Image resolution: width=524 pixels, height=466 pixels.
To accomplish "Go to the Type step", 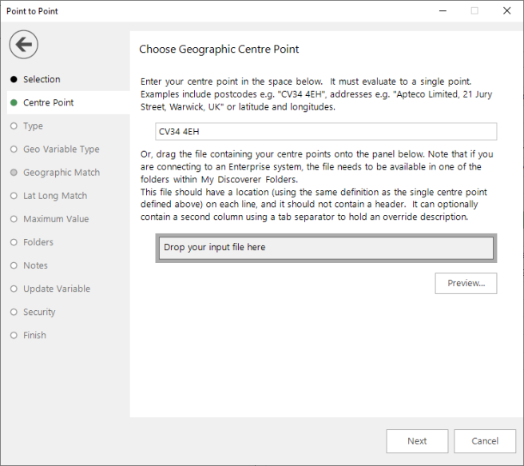I will pyautogui.click(x=33, y=126).
